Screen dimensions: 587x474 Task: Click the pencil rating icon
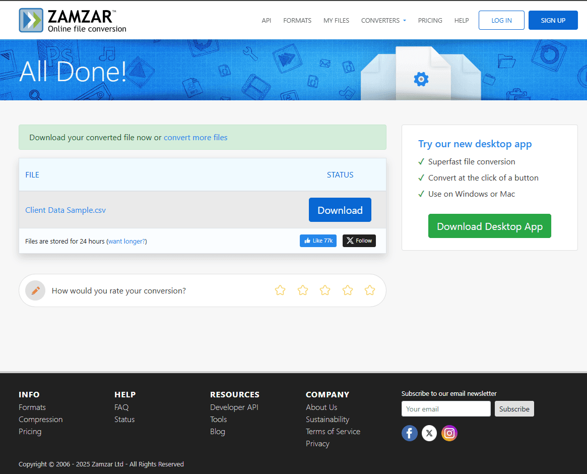pos(36,290)
